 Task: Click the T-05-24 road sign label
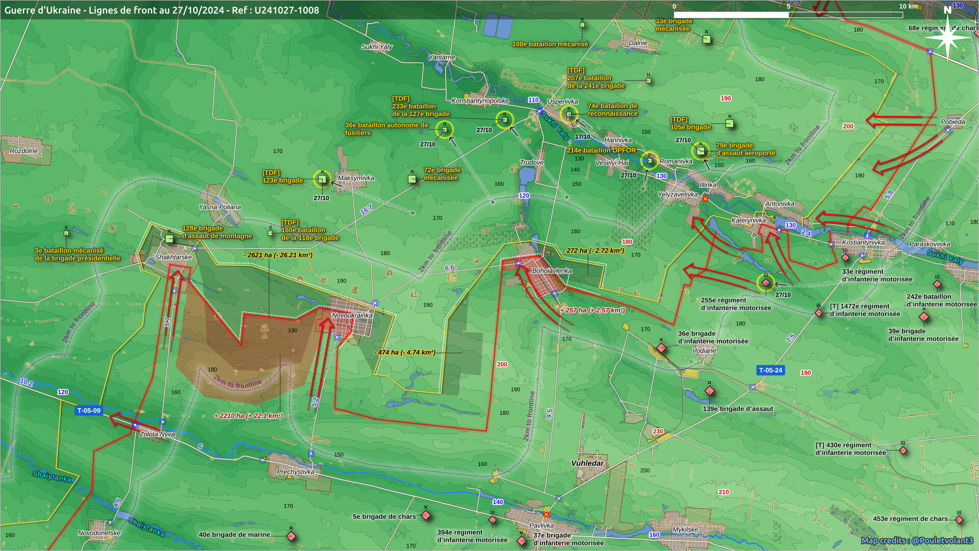(x=770, y=370)
